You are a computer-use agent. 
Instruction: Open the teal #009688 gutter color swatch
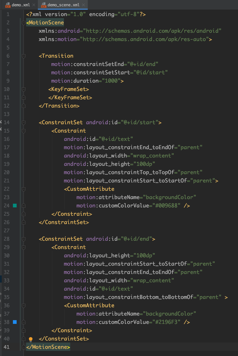15,205
